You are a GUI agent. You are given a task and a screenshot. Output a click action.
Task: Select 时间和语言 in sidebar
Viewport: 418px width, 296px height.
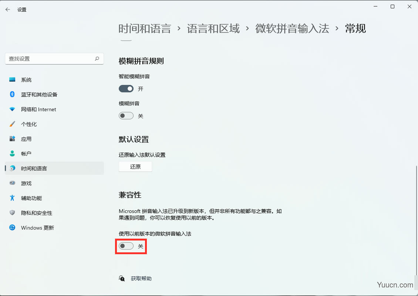point(54,168)
